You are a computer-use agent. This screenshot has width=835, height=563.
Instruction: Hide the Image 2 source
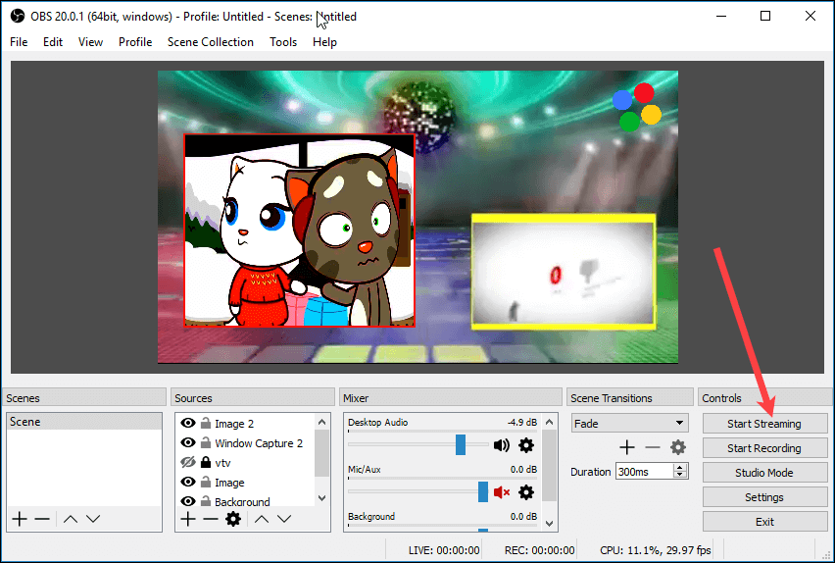coord(188,424)
